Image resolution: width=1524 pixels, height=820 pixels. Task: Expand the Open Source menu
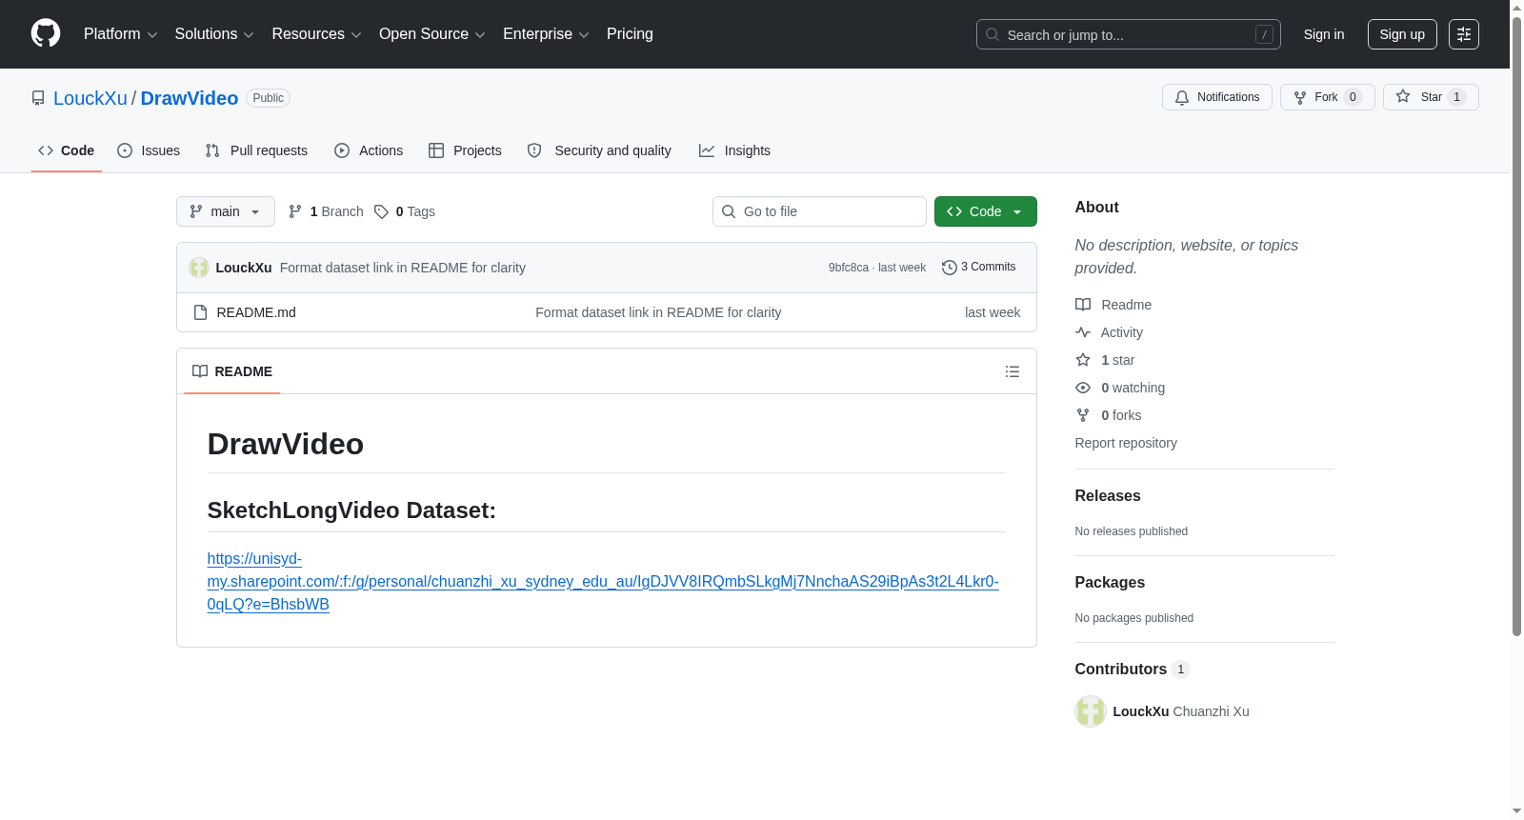[x=432, y=34]
